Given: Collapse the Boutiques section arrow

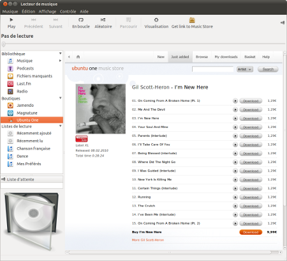Looking at the screenshot, I should click(x=61, y=98).
